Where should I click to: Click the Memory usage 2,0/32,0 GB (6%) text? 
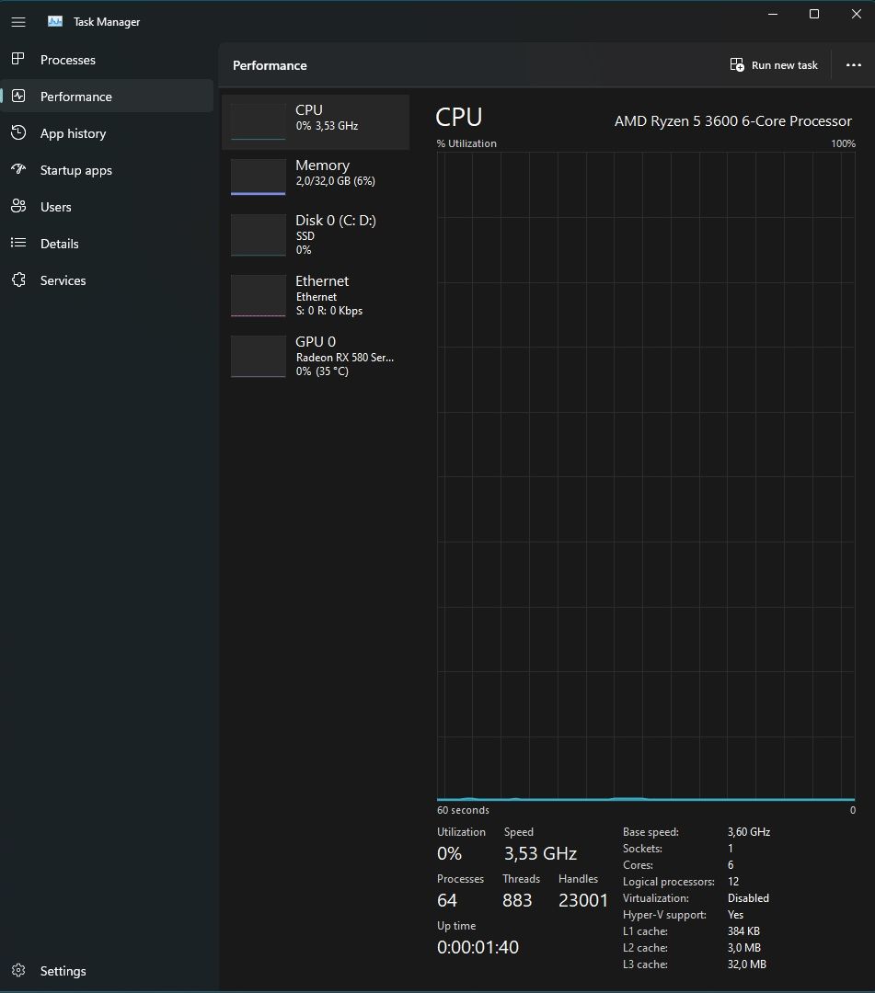[x=335, y=181]
